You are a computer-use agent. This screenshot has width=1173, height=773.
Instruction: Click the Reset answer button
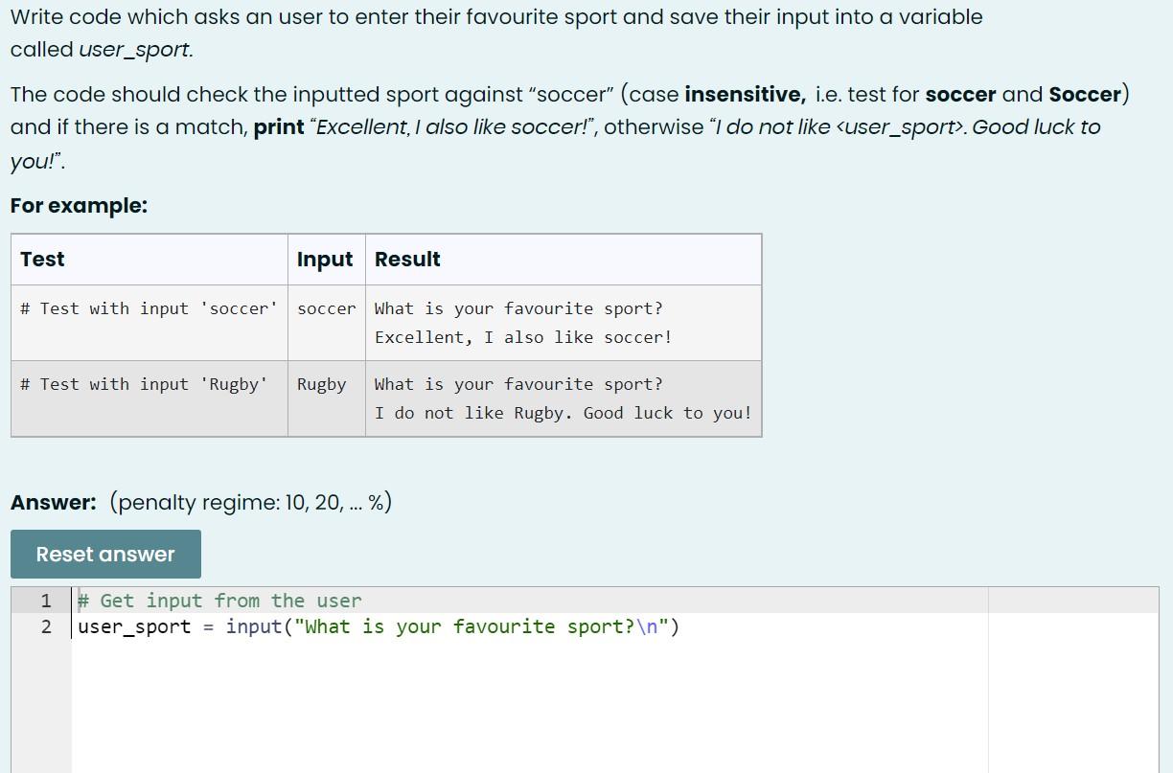pos(105,554)
